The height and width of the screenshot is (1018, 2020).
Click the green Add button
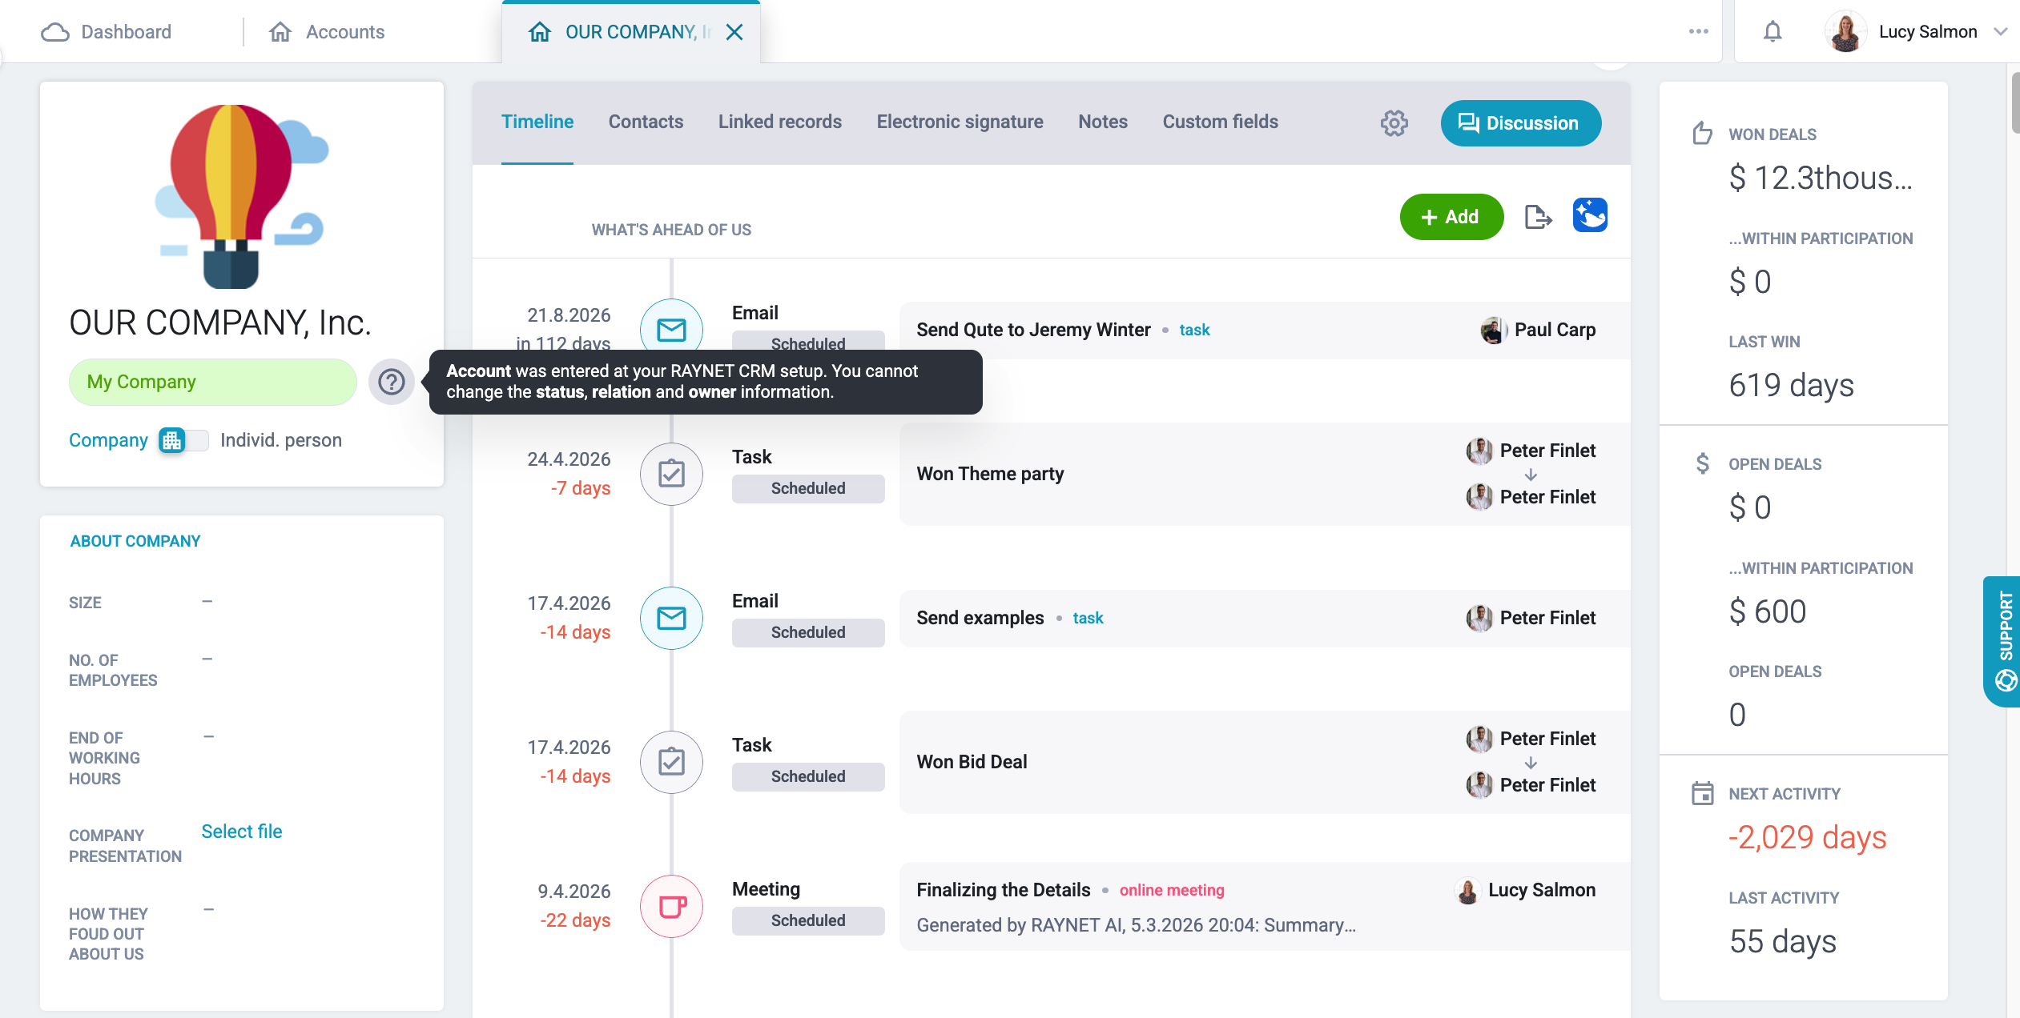coord(1451,217)
